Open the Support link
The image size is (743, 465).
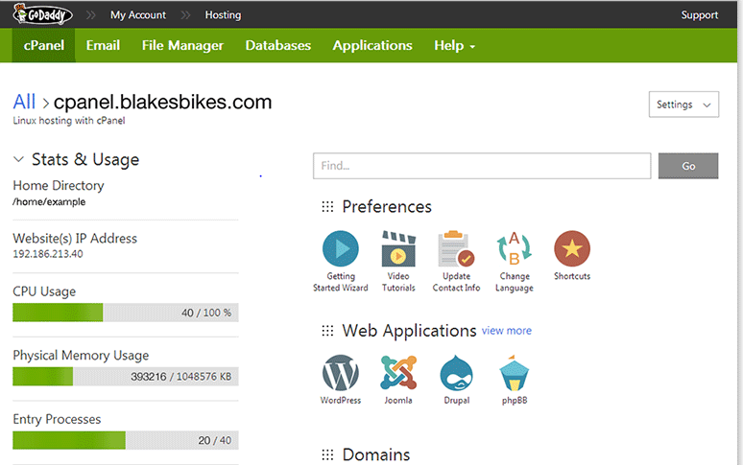(700, 15)
